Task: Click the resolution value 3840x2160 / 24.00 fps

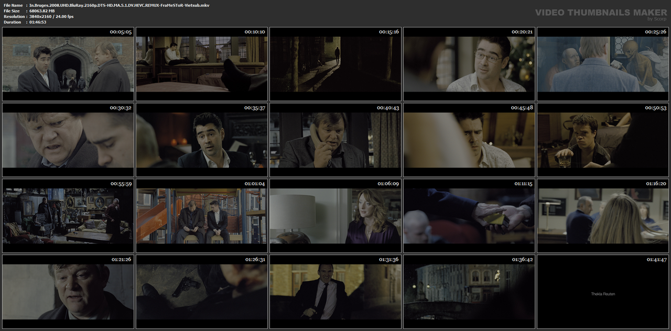Action: click(x=51, y=16)
